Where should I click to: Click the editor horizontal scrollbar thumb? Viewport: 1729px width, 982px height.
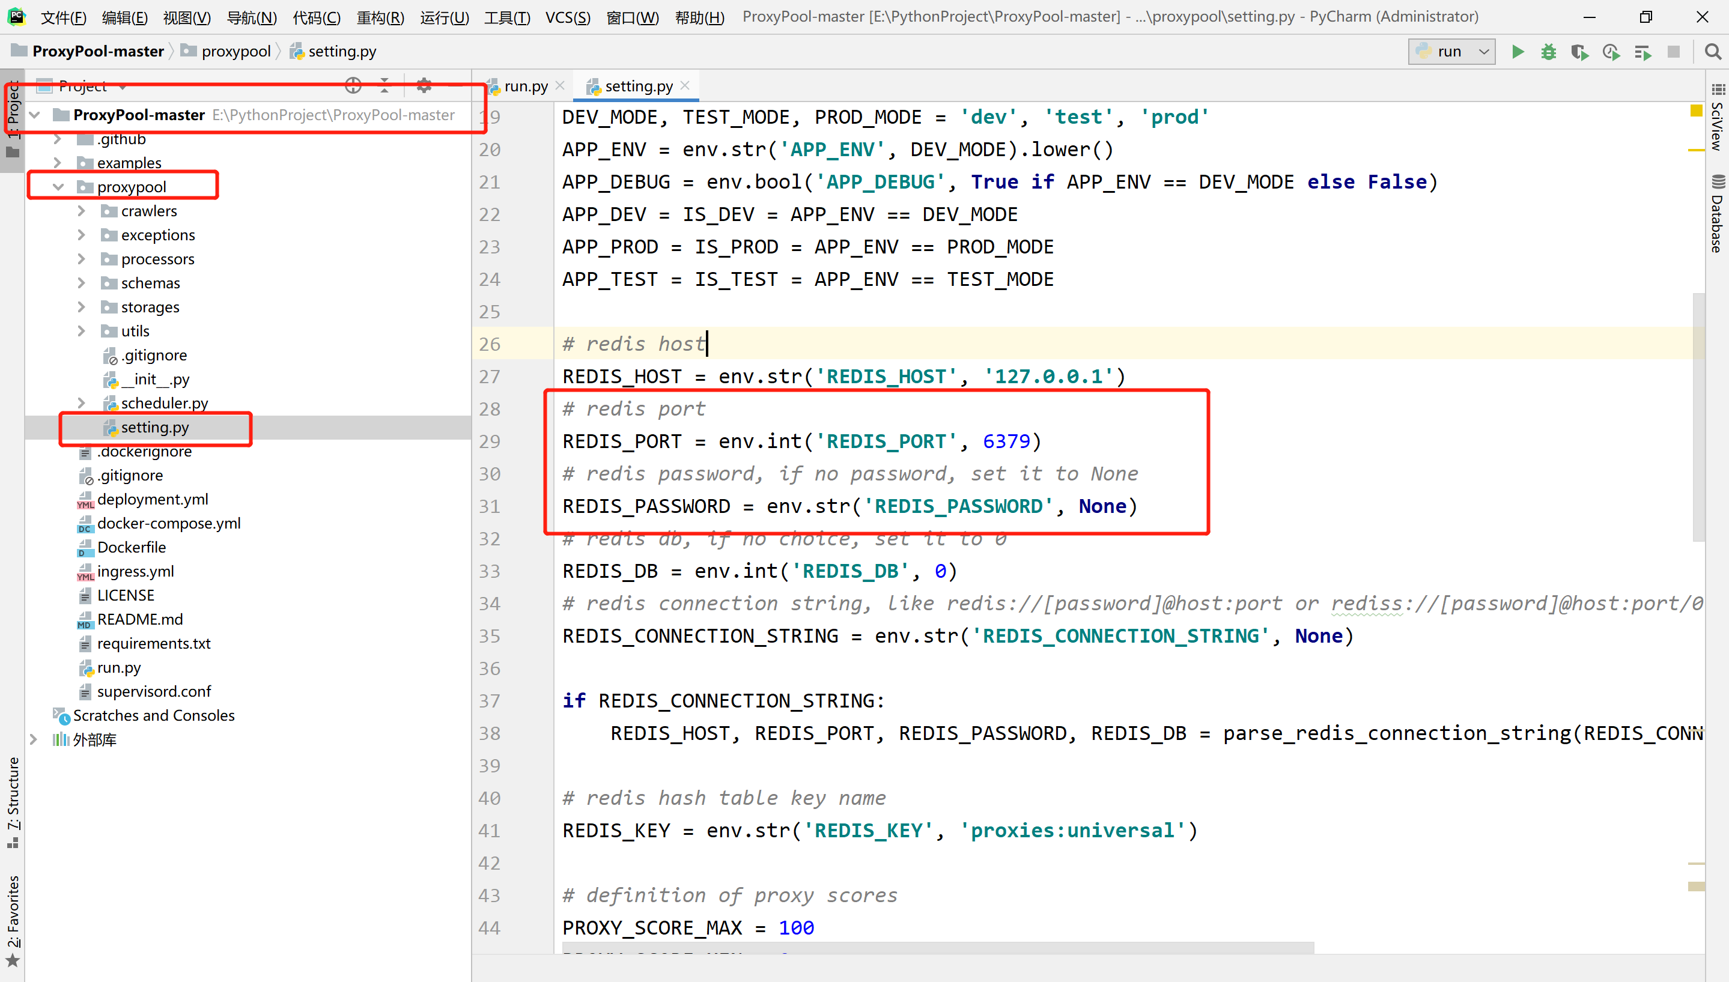pos(938,947)
